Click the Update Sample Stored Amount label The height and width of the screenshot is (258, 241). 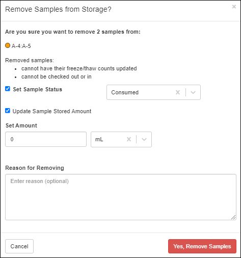point(52,111)
